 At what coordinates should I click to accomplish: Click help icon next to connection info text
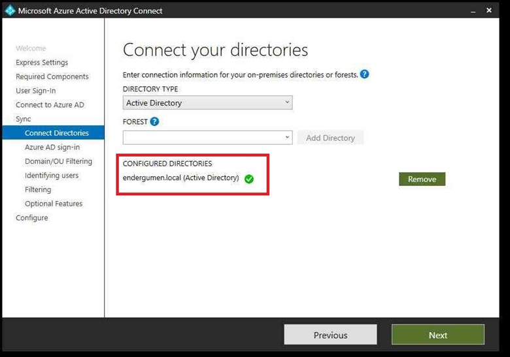point(365,74)
